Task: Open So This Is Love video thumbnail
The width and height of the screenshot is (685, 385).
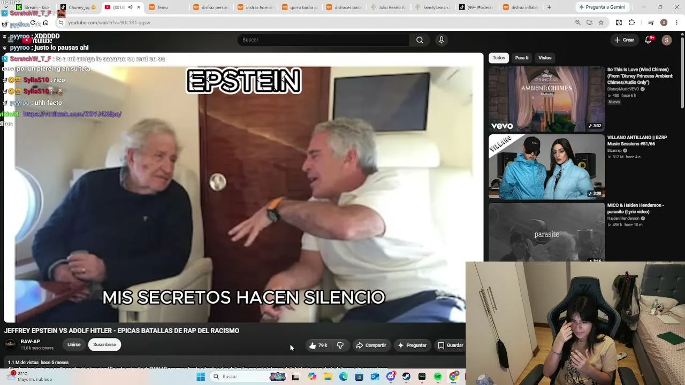Action: 546,99
